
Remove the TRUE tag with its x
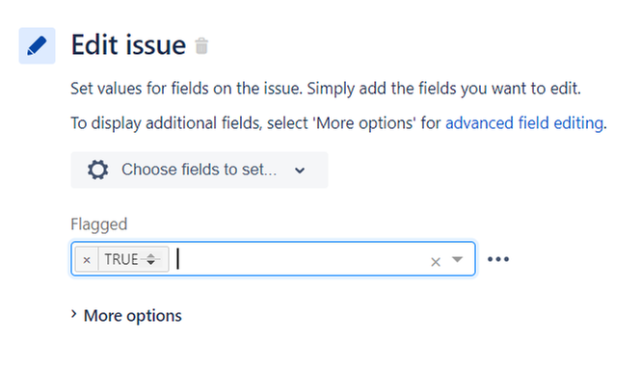(x=87, y=259)
